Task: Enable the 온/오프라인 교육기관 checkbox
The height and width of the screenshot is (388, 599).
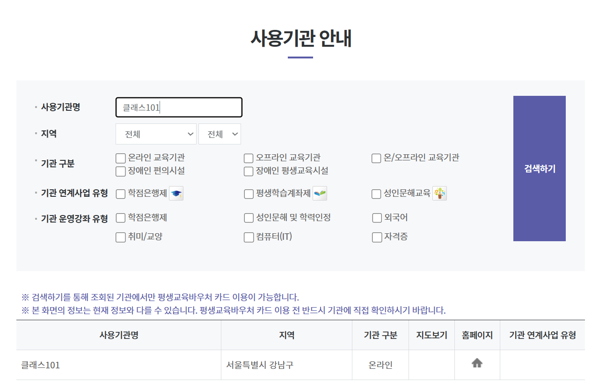Action: (376, 158)
